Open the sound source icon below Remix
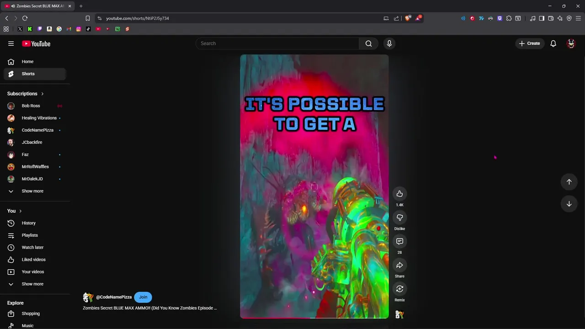Viewport: 585px width, 329px height. [x=399, y=315]
